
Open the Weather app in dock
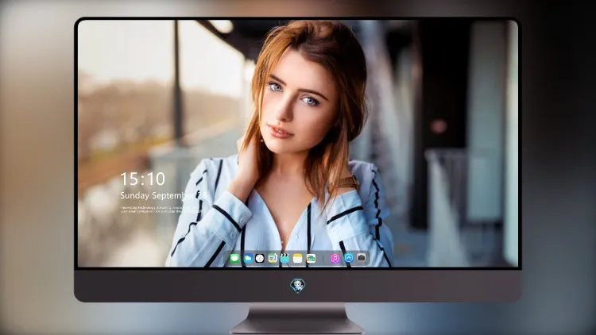tap(247, 259)
